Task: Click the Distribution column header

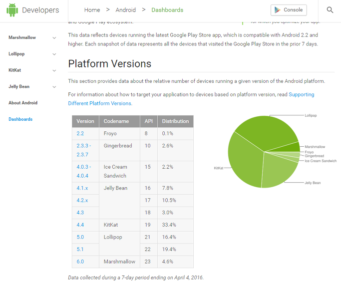Action: pos(176,121)
